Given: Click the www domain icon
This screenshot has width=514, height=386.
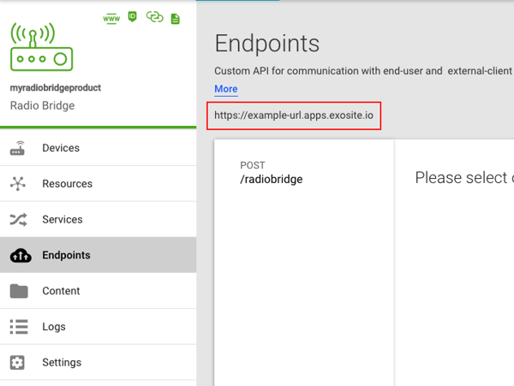Looking at the screenshot, I should 111,17.
